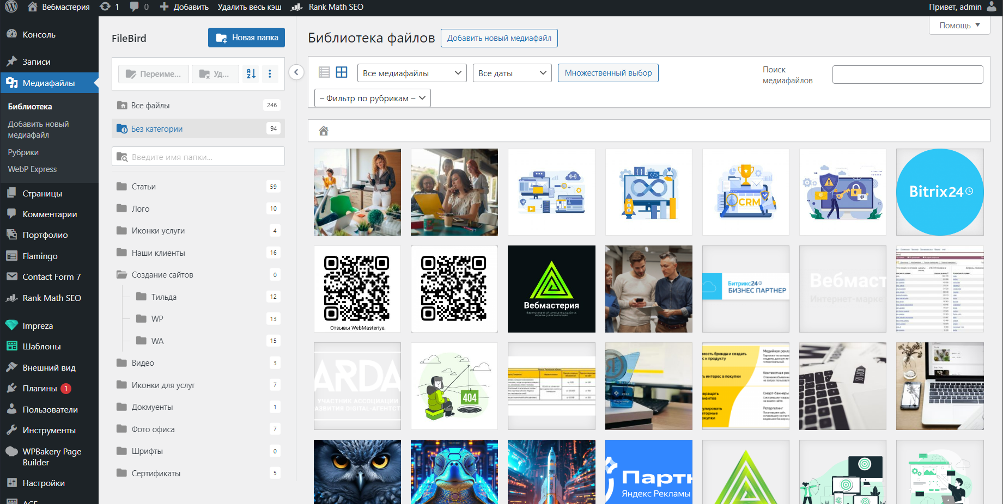This screenshot has height=504, width=1003.
Task: Collapse the Создание сайтов folder
Action: (198, 275)
